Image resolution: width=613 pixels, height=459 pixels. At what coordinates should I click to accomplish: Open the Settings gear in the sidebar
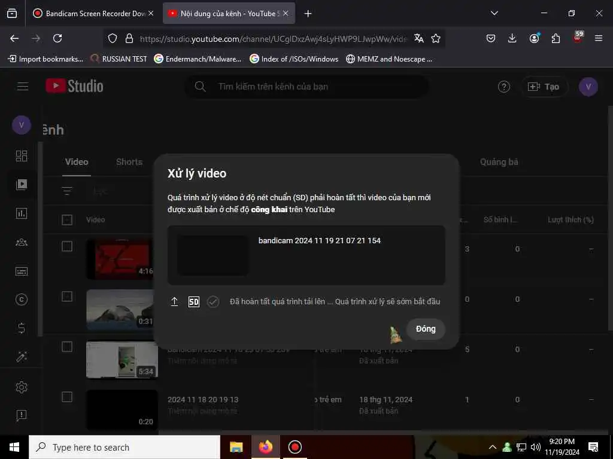coord(22,387)
